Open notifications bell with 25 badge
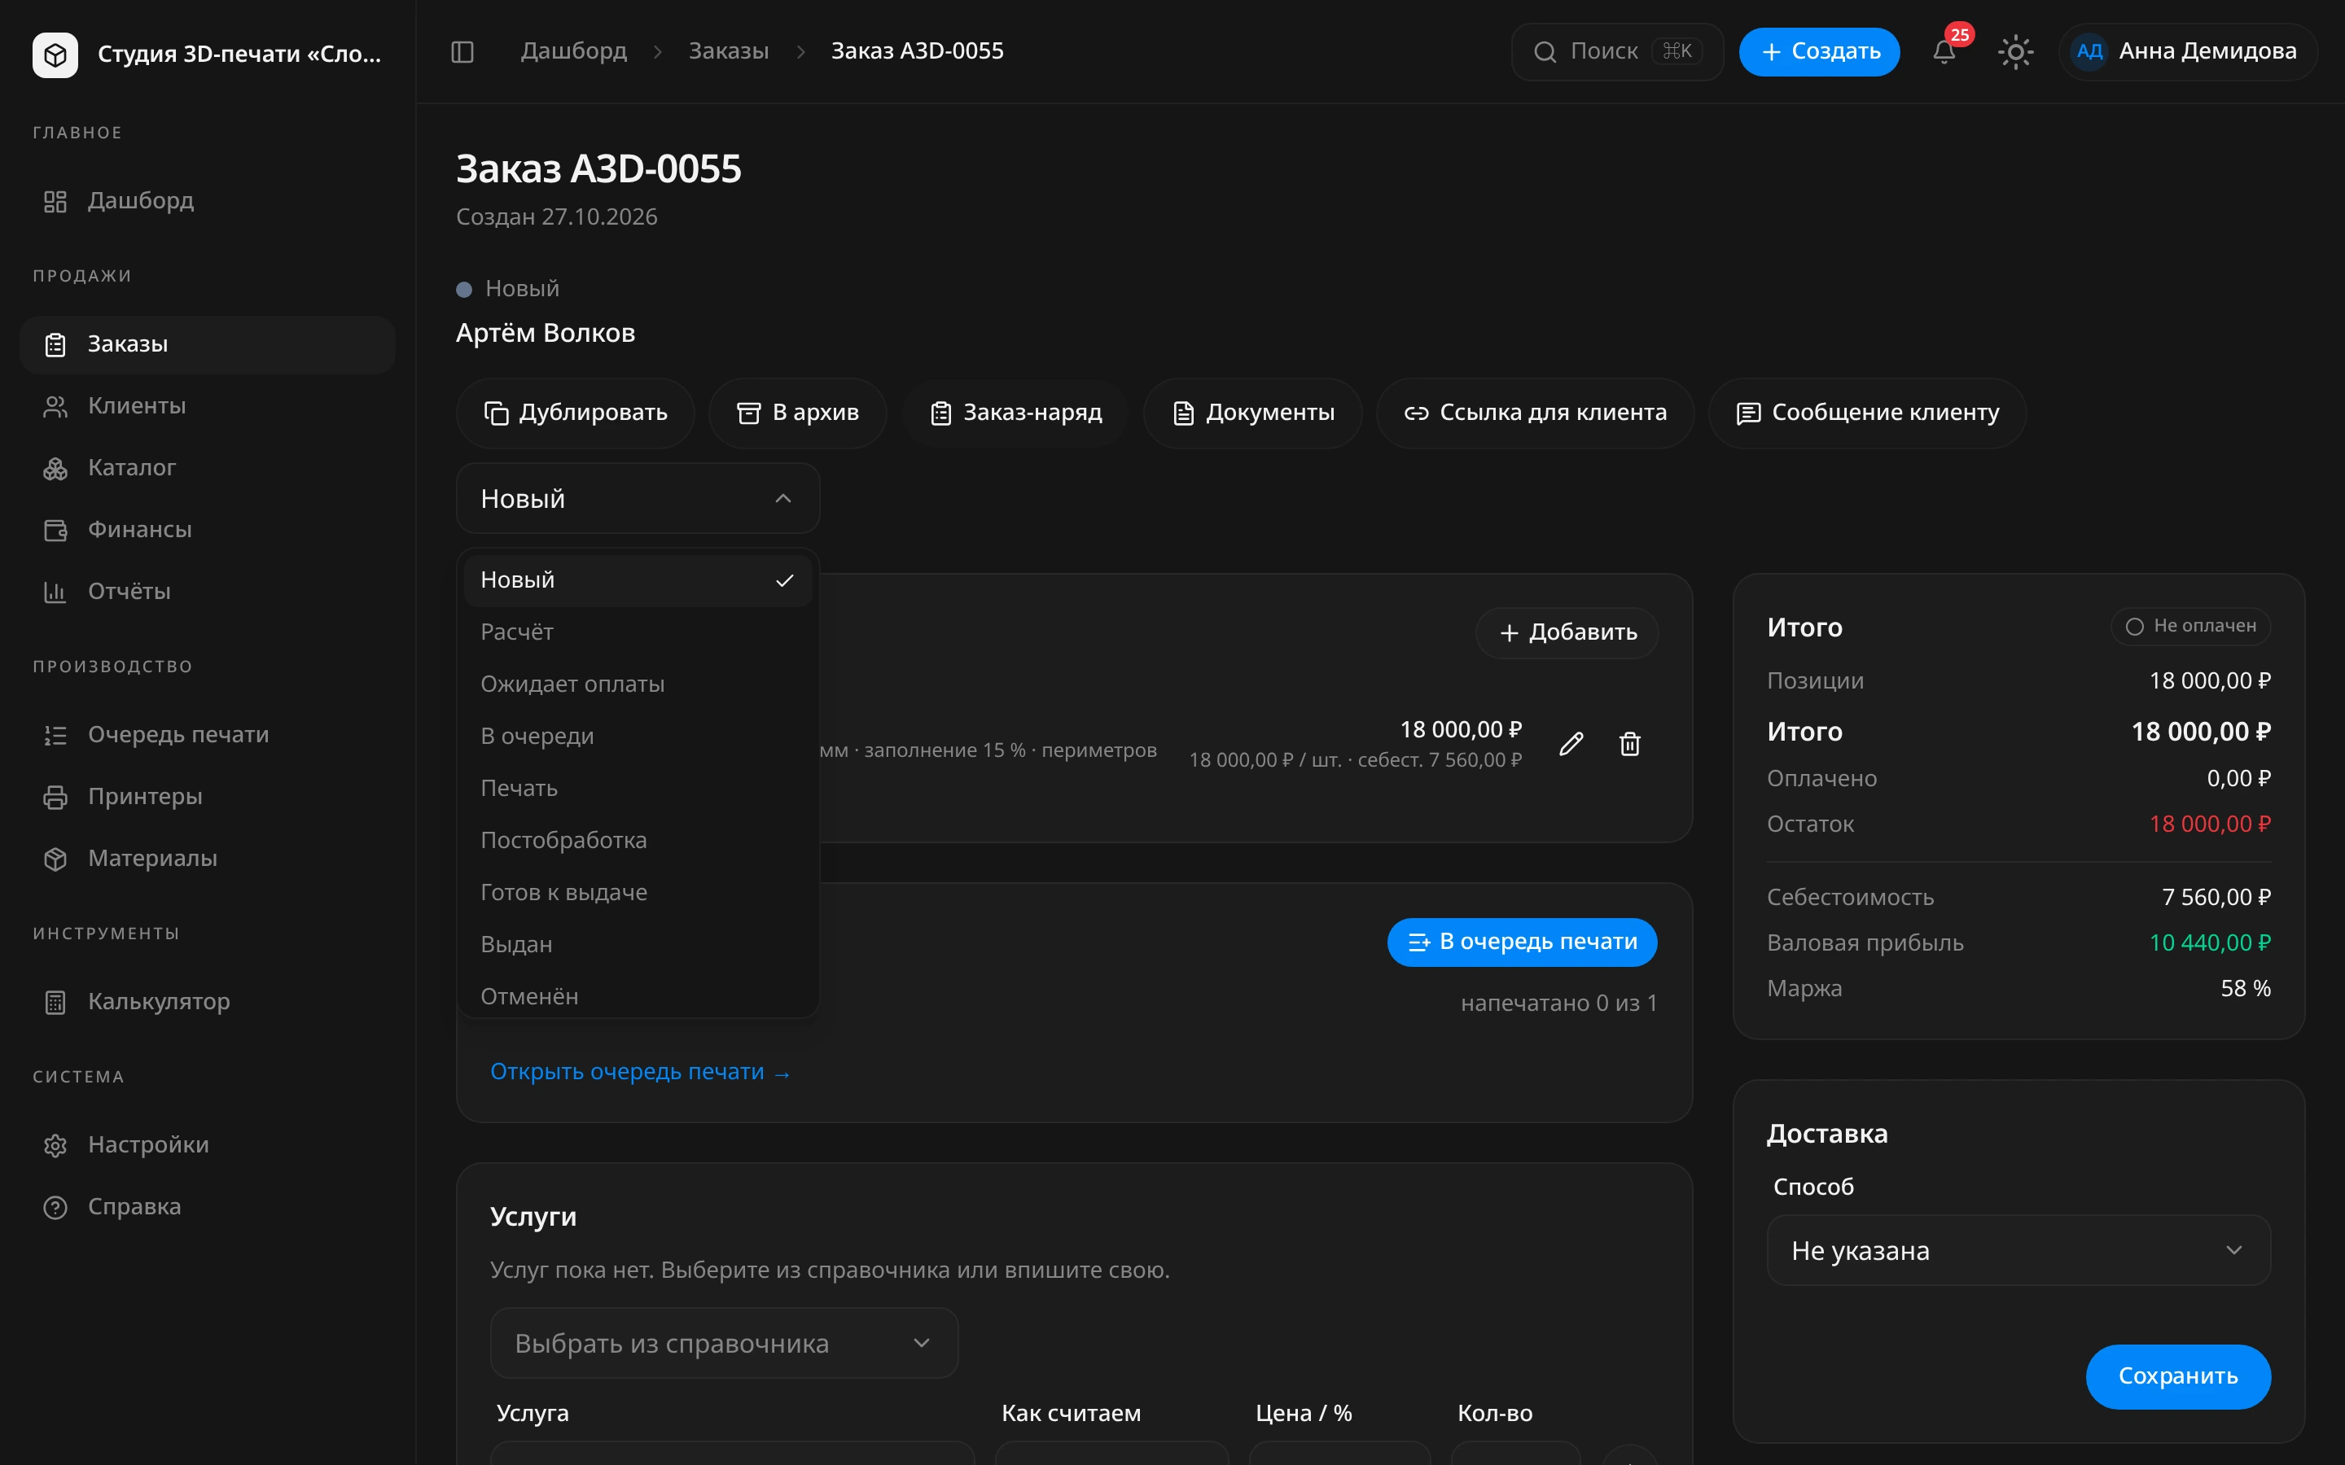This screenshot has width=2345, height=1465. [x=1944, y=51]
